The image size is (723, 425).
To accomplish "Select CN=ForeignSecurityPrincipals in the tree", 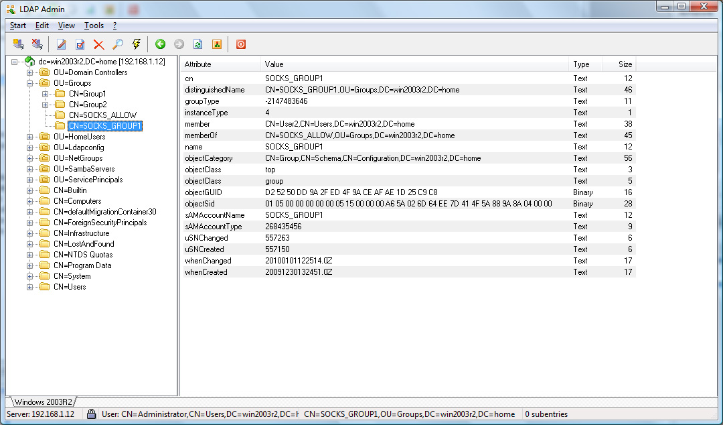I will [x=100, y=223].
